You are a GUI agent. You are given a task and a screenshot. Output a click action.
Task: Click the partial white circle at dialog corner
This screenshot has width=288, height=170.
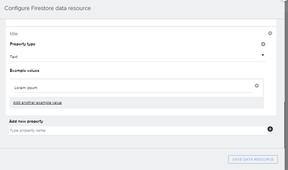click(285, 1)
